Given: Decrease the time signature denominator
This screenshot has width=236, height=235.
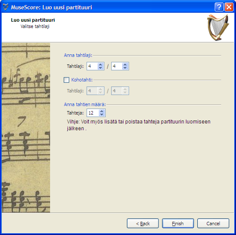Looking at the screenshot, I should pyautogui.click(x=125, y=68).
